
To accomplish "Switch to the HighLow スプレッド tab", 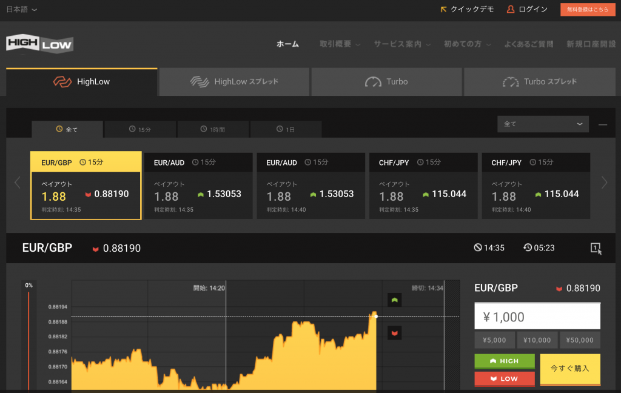I will [234, 82].
